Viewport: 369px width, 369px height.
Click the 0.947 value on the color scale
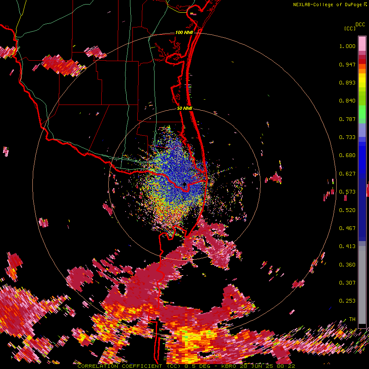(x=347, y=64)
